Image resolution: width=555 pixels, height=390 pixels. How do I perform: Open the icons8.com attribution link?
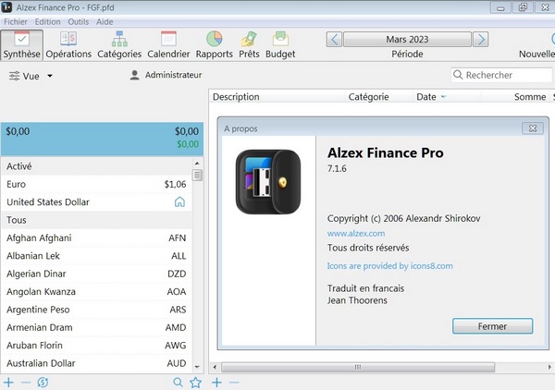point(389,266)
